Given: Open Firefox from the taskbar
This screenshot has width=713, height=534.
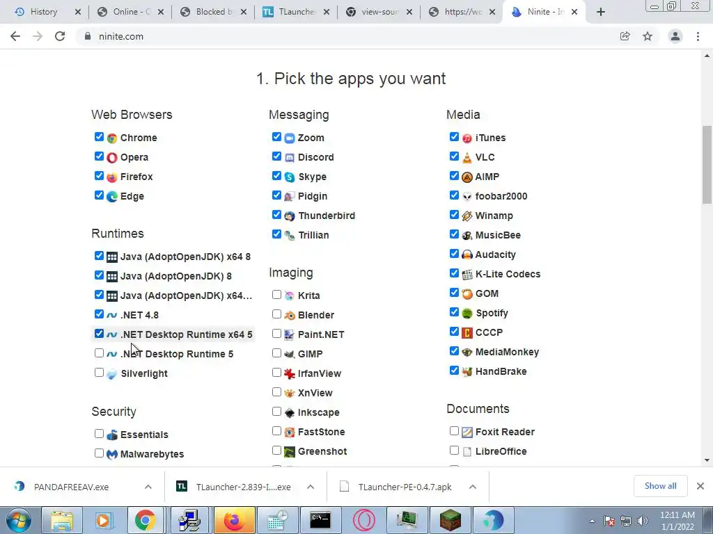Looking at the screenshot, I should click(234, 520).
